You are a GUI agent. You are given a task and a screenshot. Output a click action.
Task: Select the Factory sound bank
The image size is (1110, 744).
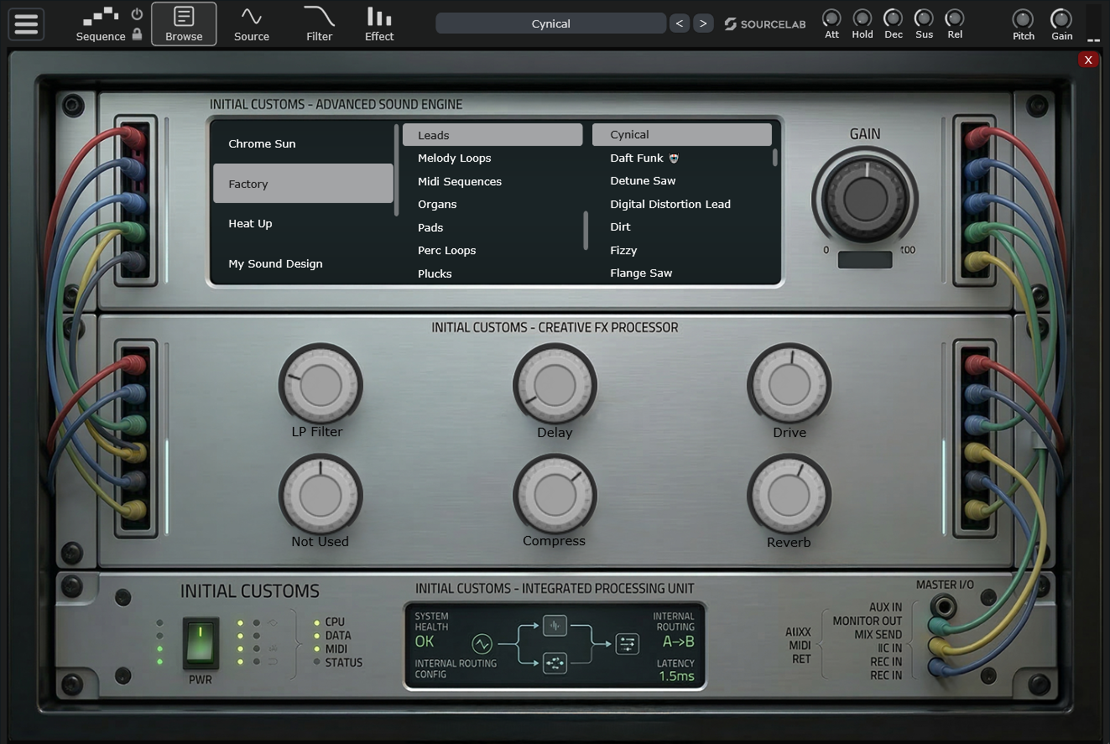[303, 184]
